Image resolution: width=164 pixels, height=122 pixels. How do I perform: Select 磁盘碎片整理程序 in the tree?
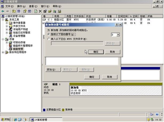point(23,46)
